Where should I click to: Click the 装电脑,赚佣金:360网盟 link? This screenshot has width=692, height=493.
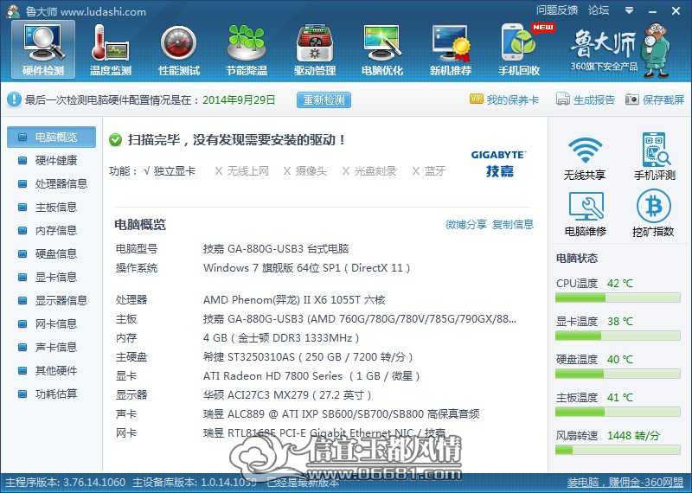625,483
